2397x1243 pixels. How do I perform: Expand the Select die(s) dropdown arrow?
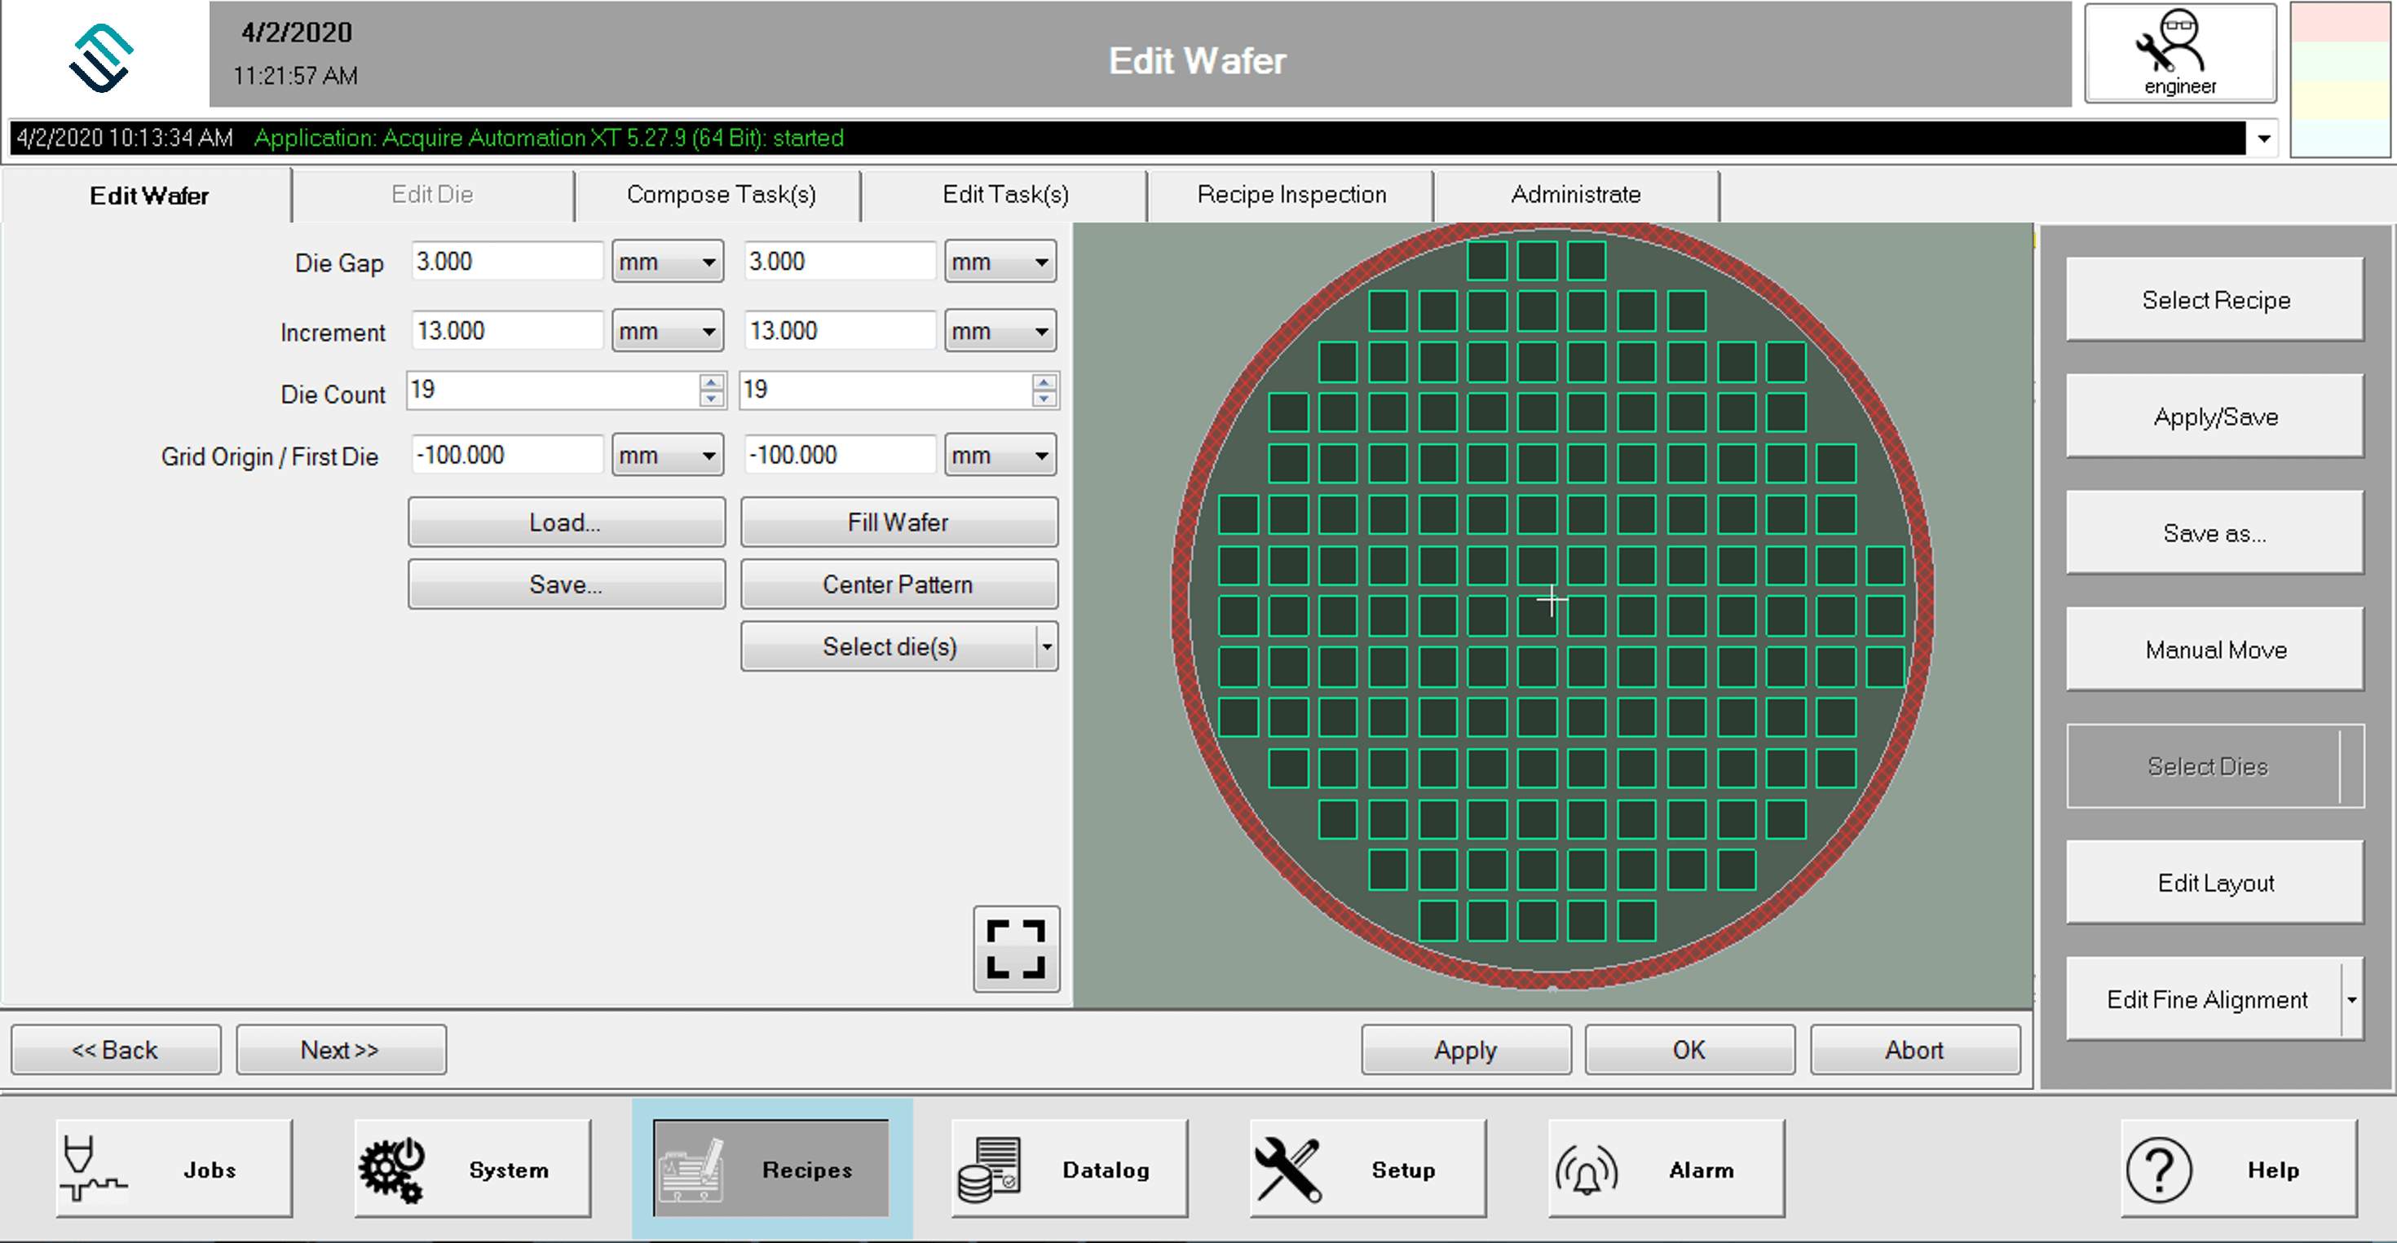pos(1047,646)
